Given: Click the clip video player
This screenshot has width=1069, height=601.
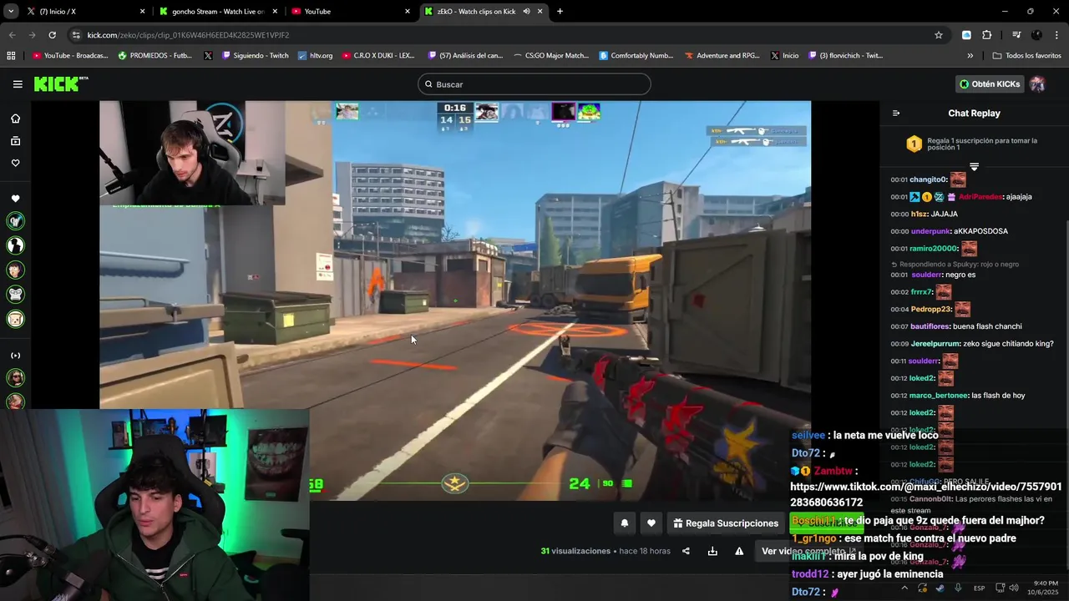Looking at the screenshot, I should pyautogui.click(x=455, y=300).
